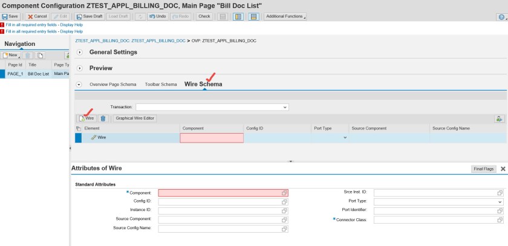
Task: Click copy page icon in Navigation panel
Action: click(x=40, y=56)
